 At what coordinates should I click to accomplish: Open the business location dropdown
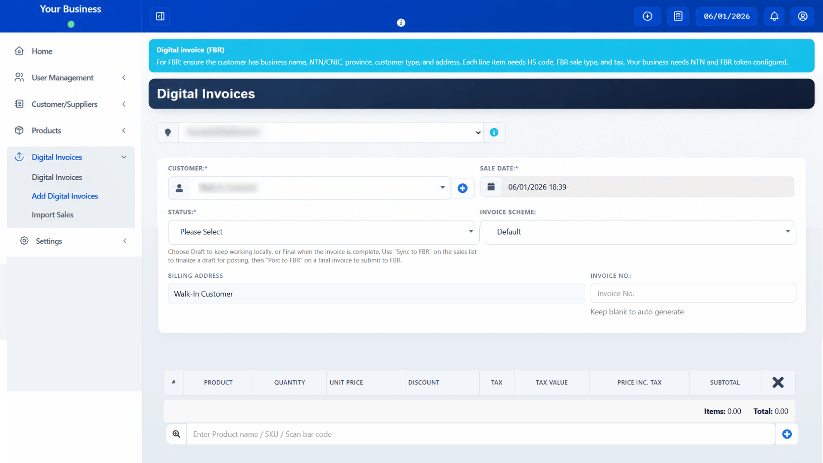point(331,132)
